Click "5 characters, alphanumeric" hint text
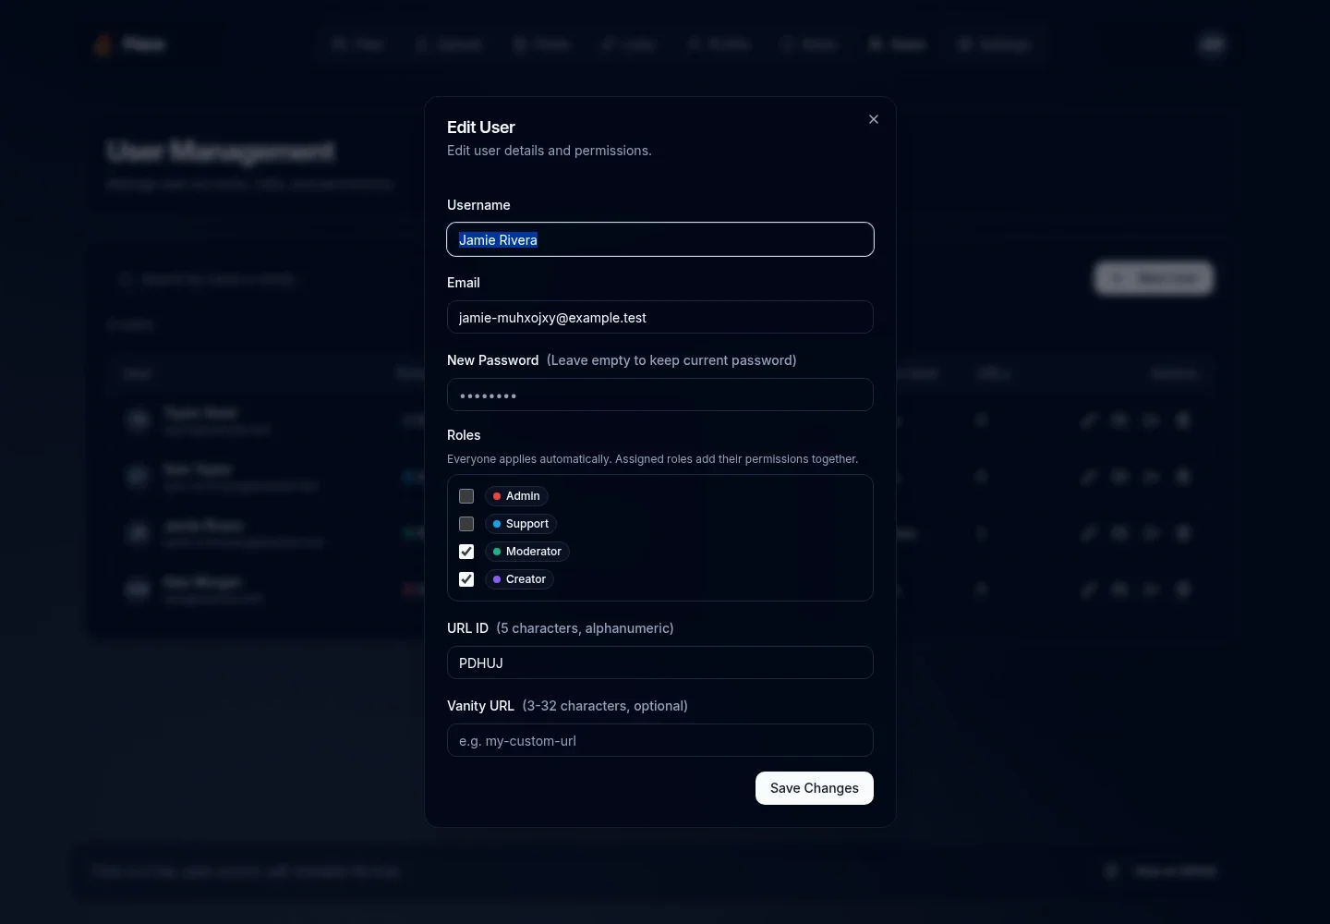Image resolution: width=1330 pixels, height=924 pixels. [x=585, y=628]
